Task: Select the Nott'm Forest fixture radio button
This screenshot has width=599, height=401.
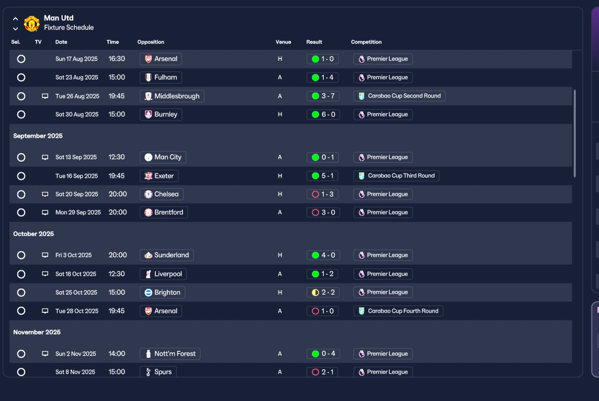Action: coord(21,354)
